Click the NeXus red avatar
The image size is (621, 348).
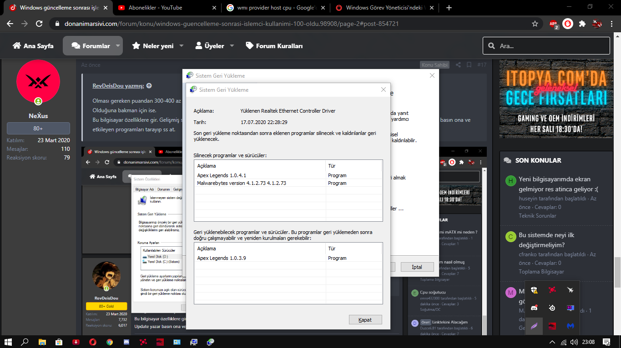tap(38, 82)
